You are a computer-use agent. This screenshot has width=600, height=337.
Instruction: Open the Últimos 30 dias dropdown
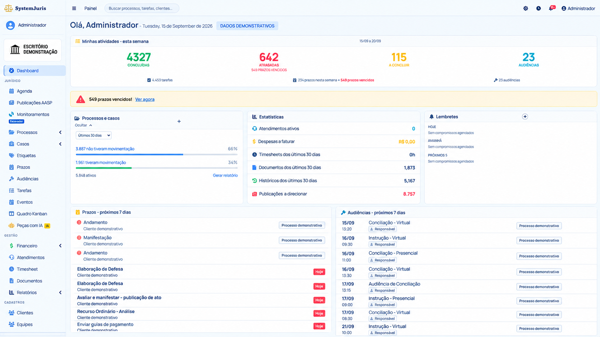[x=93, y=135]
